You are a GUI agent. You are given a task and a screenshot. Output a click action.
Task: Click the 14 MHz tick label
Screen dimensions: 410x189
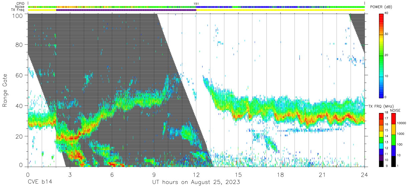(x=386, y=137)
